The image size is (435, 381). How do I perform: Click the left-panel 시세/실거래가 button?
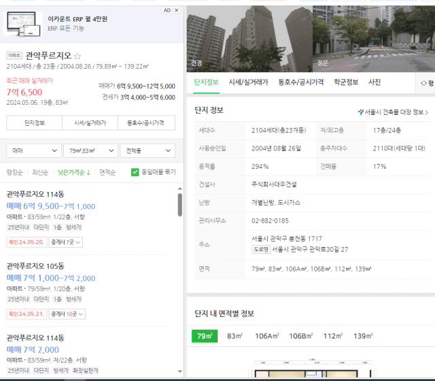tap(90, 122)
